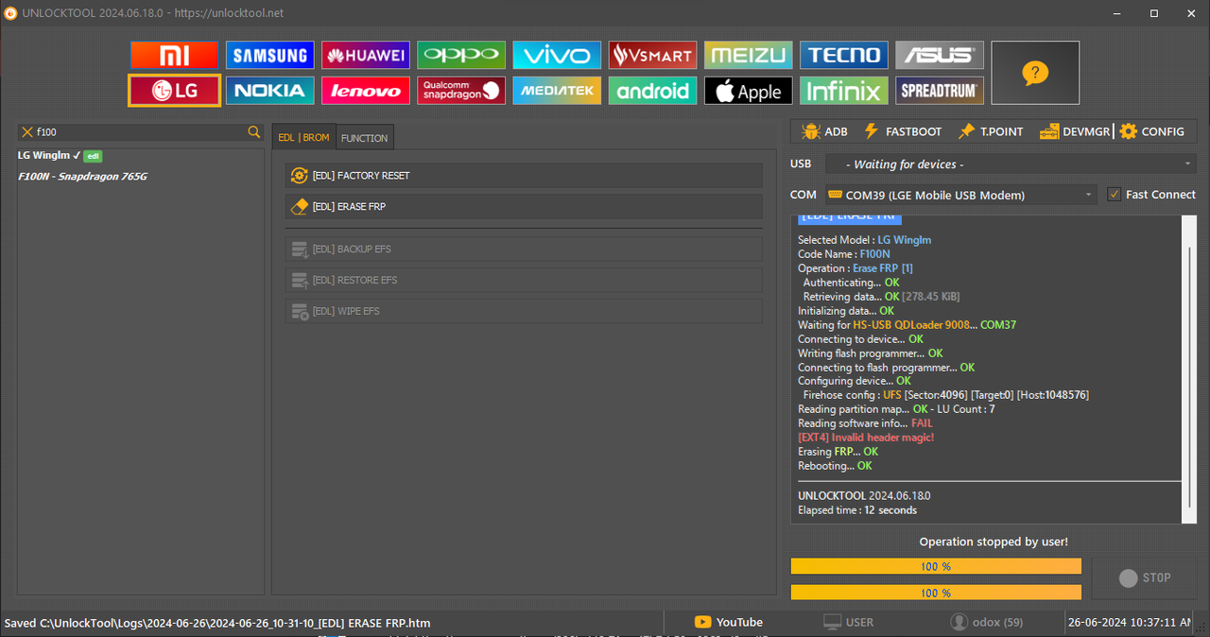Click the [EDL] WIPE EFS button
Screen dimensions: 1210x637
click(x=524, y=311)
